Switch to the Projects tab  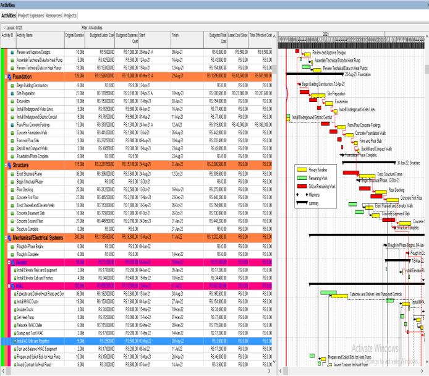click(70, 15)
